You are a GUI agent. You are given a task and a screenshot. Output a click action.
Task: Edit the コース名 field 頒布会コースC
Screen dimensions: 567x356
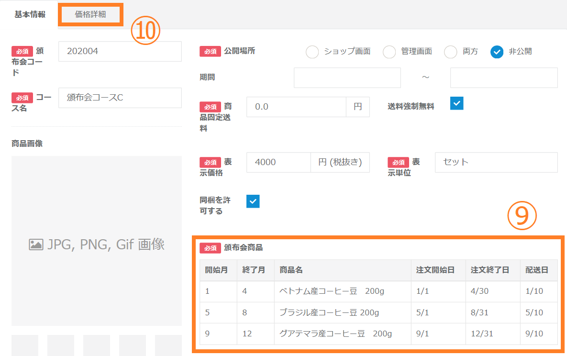pyautogui.click(x=120, y=98)
